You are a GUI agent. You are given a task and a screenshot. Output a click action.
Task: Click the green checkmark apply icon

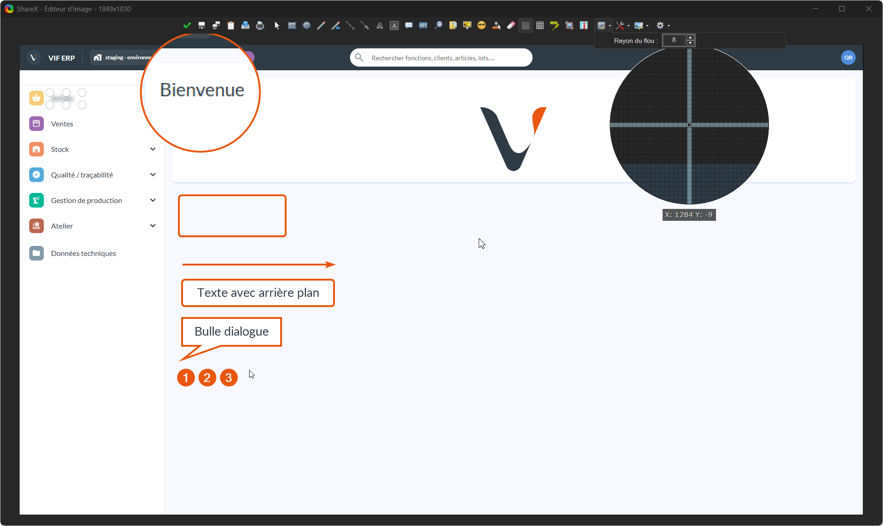(x=187, y=26)
